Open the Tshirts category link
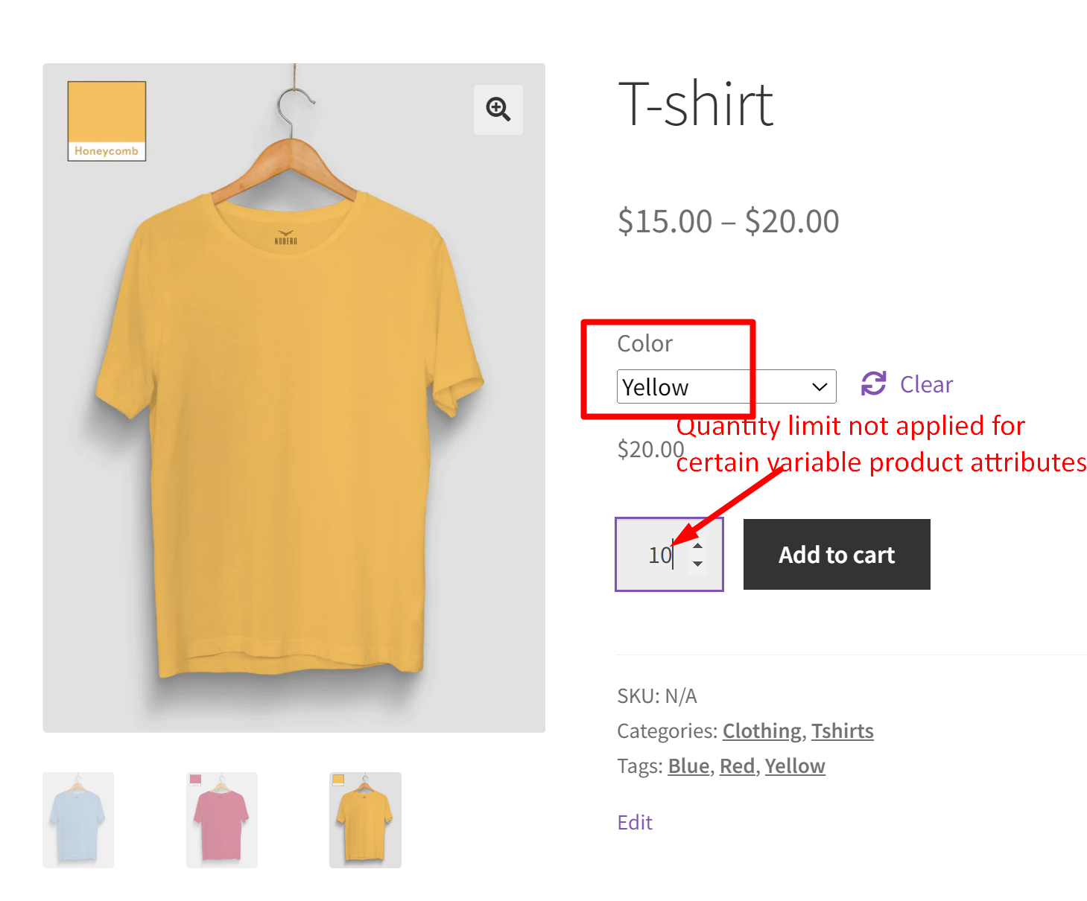 [842, 730]
